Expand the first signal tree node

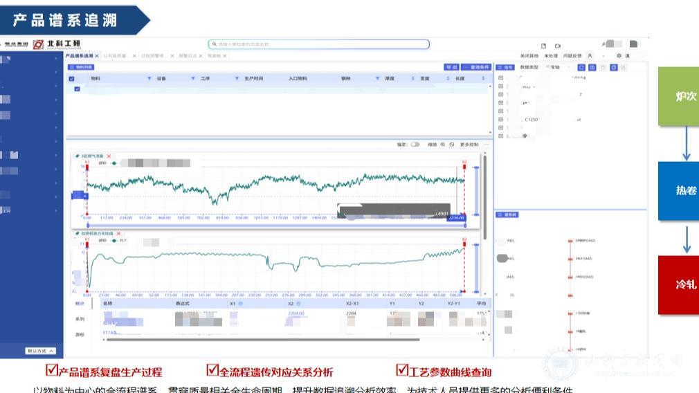(x=500, y=78)
